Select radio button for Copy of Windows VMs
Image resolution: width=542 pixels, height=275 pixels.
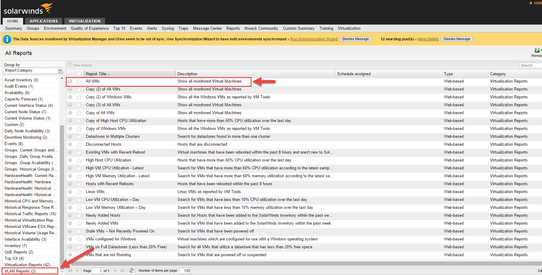70,128
